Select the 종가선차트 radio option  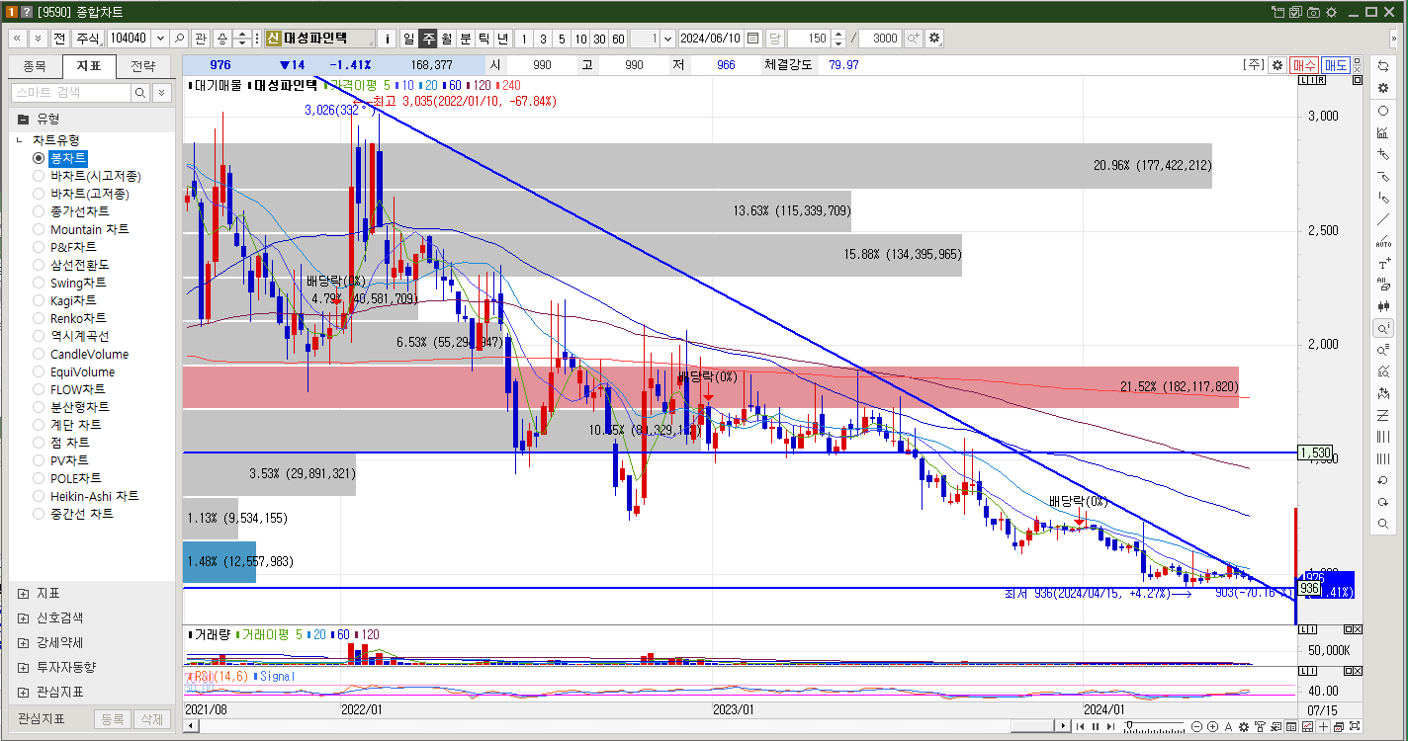pos(40,211)
